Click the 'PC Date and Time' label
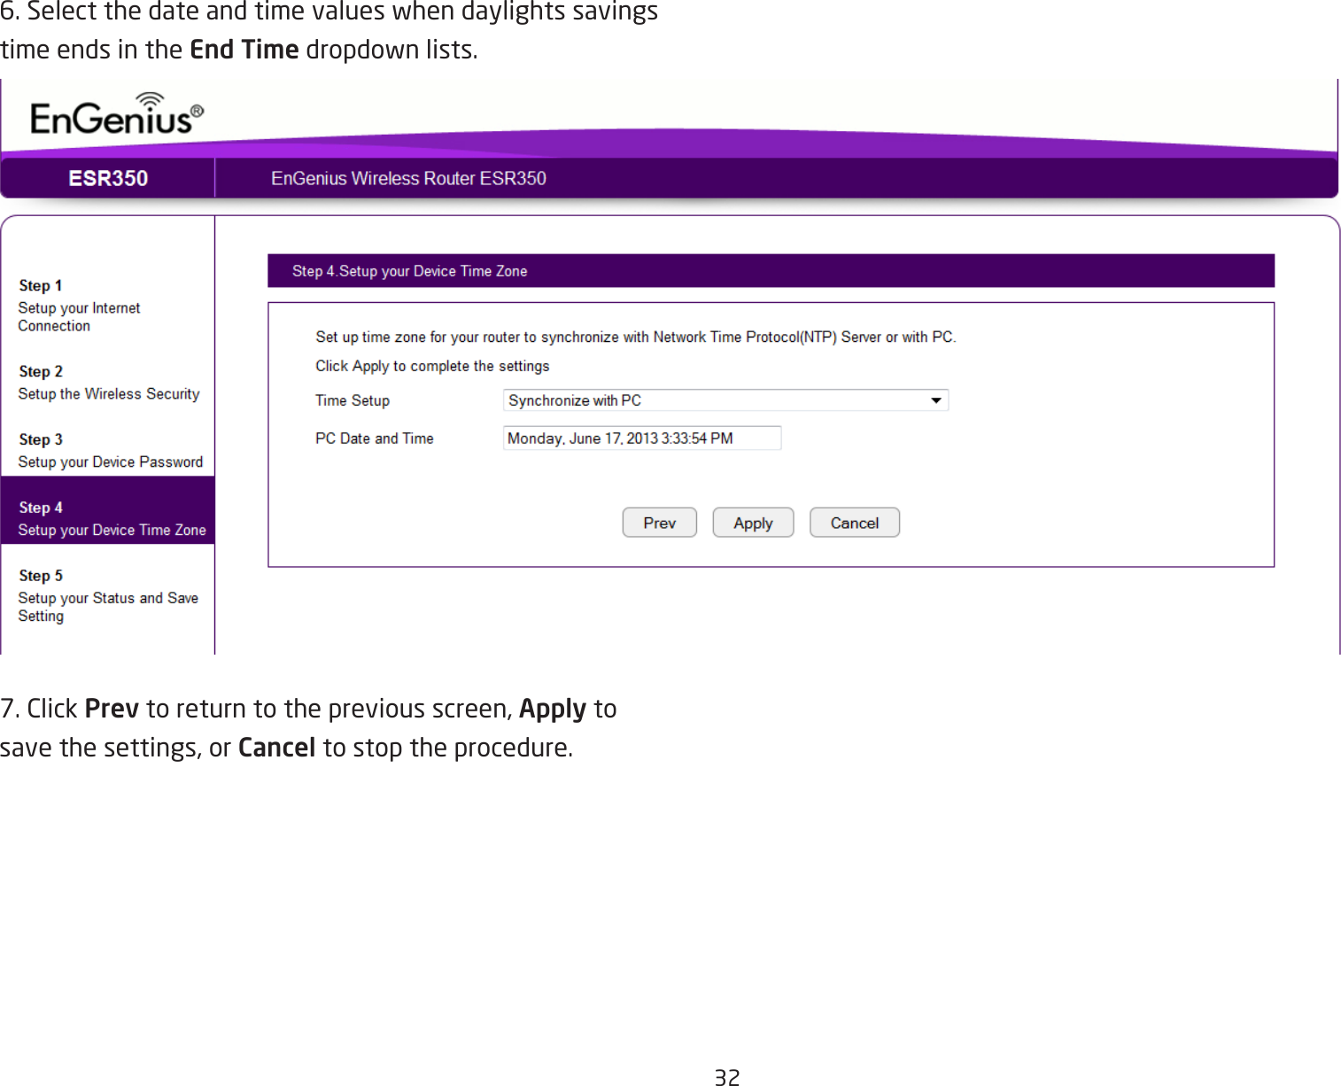The width and height of the screenshot is (1341, 1086). pos(375,438)
